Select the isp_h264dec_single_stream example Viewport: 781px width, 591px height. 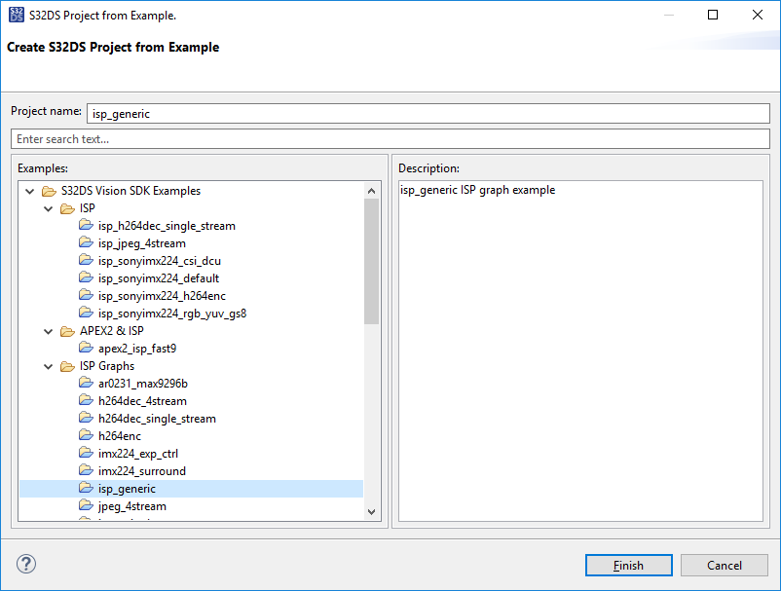(167, 226)
